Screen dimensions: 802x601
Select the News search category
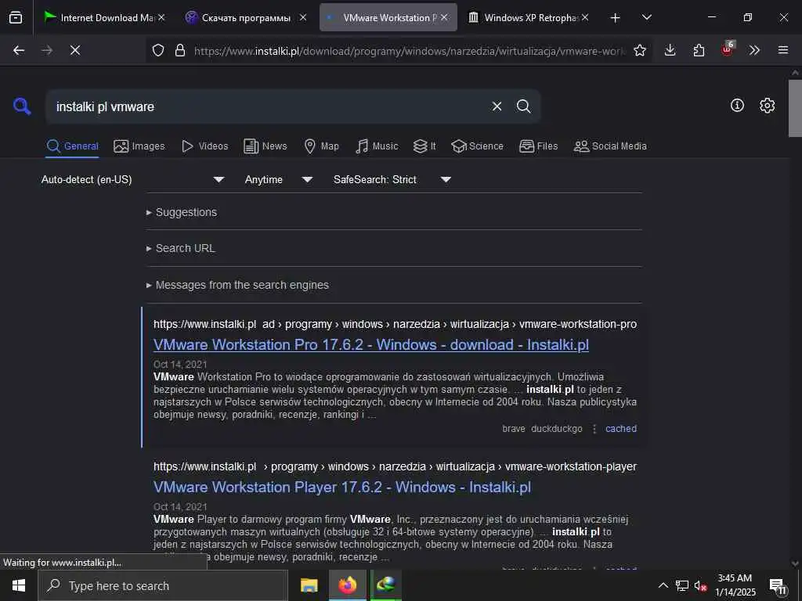pyautogui.click(x=266, y=146)
